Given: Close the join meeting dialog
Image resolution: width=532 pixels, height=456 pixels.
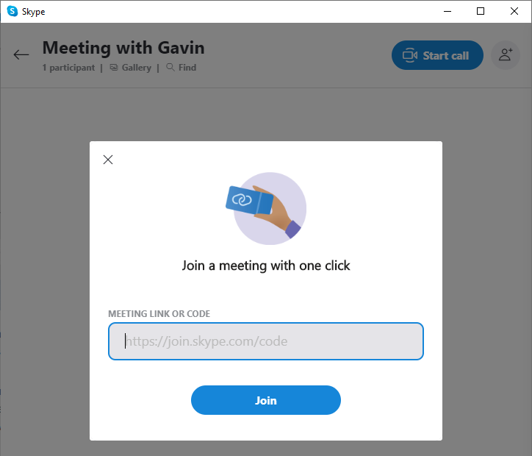Looking at the screenshot, I should (108, 160).
